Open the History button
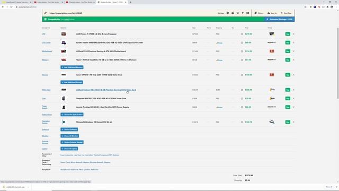339x191 pixels. coord(259,13)
